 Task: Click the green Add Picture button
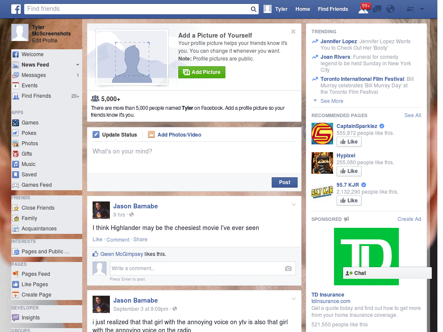[x=202, y=72]
